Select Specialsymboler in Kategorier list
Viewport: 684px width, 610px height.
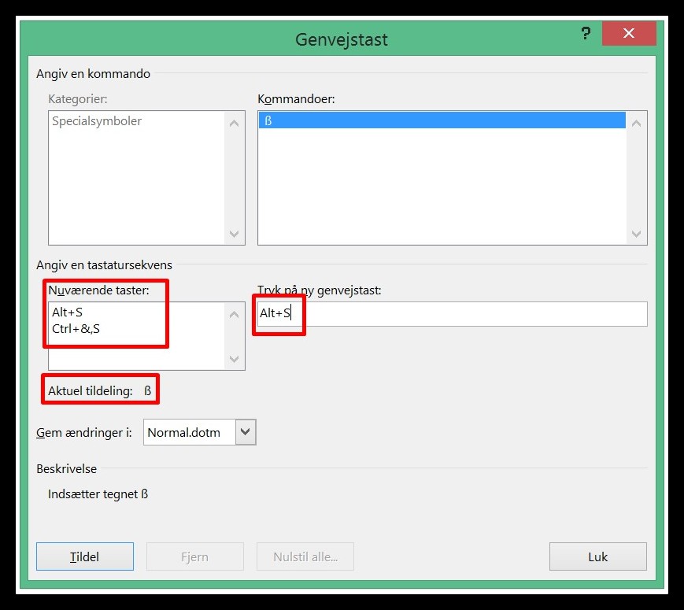pyautogui.click(x=96, y=121)
